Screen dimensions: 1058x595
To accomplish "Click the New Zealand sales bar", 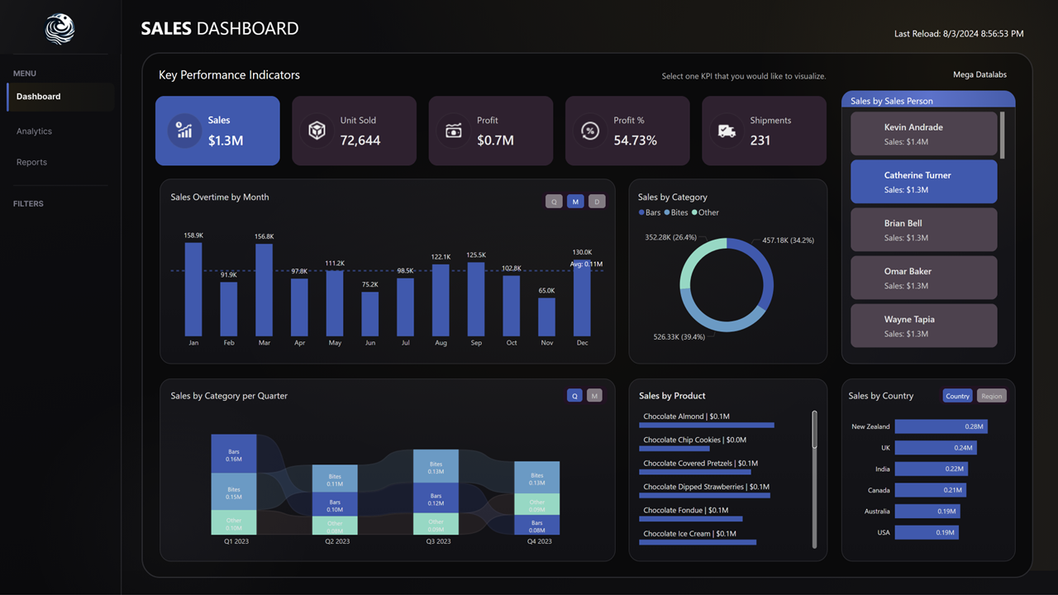I will [940, 426].
